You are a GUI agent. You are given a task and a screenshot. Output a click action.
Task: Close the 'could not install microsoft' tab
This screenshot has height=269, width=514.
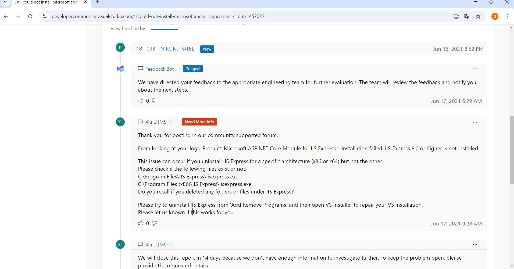(85, 2)
